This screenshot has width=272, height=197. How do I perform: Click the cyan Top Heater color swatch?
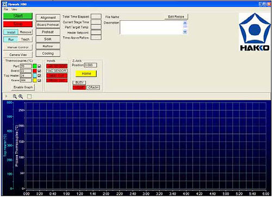click(35, 75)
